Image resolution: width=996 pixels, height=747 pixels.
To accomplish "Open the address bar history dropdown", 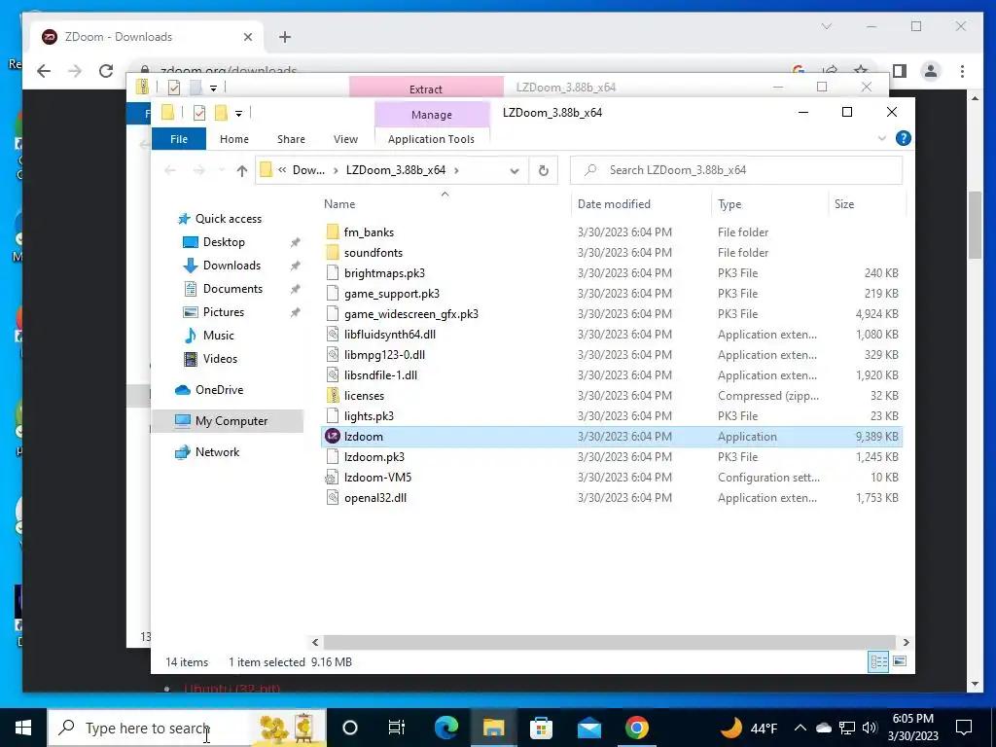I will click(x=515, y=170).
